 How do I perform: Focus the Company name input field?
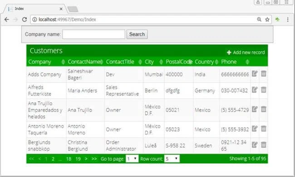pos(93,34)
